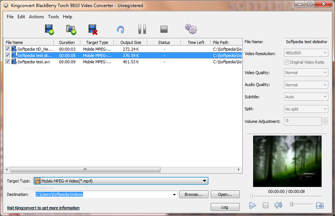The width and height of the screenshot is (335, 216).
Task: Sort by the Output Size column header
Action: (131, 42)
